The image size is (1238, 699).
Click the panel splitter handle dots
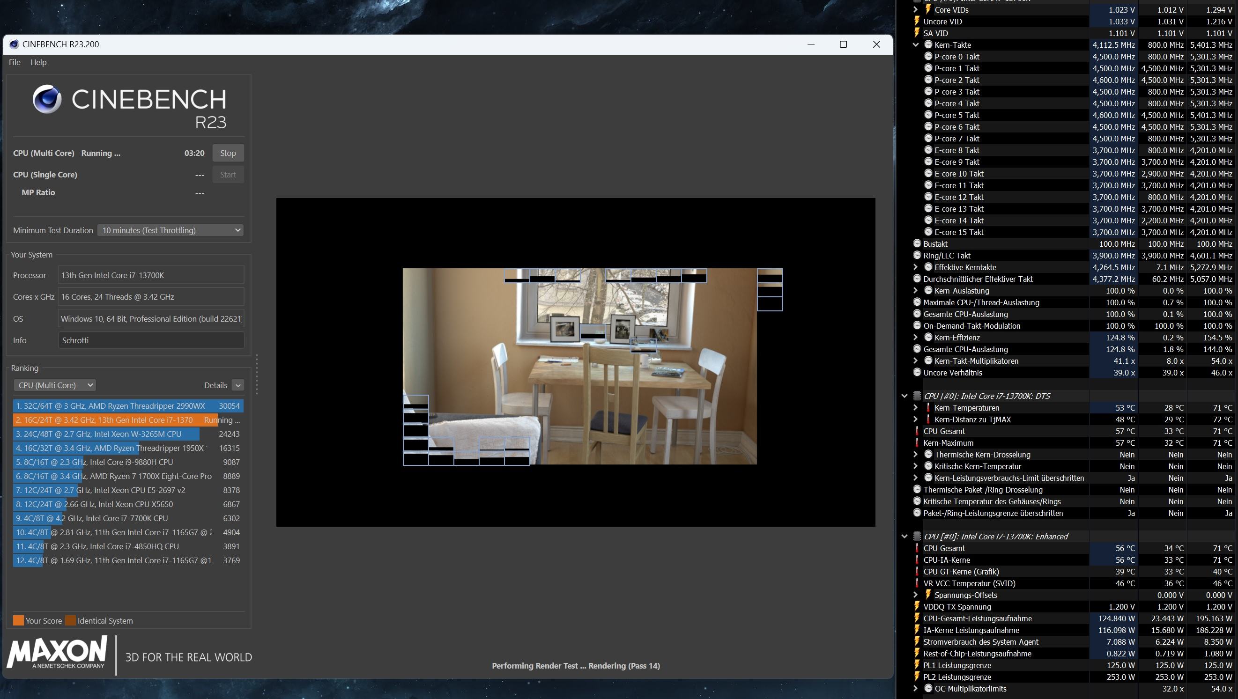pos(257,375)
